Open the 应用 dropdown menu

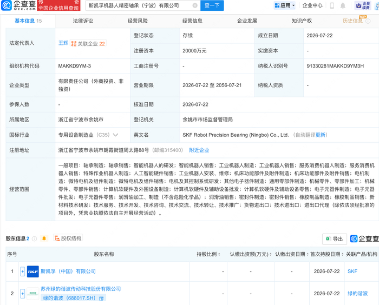pyautogui.click(x=285, y=5)
